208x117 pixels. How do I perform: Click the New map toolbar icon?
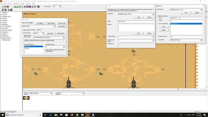tap(3, 6)
